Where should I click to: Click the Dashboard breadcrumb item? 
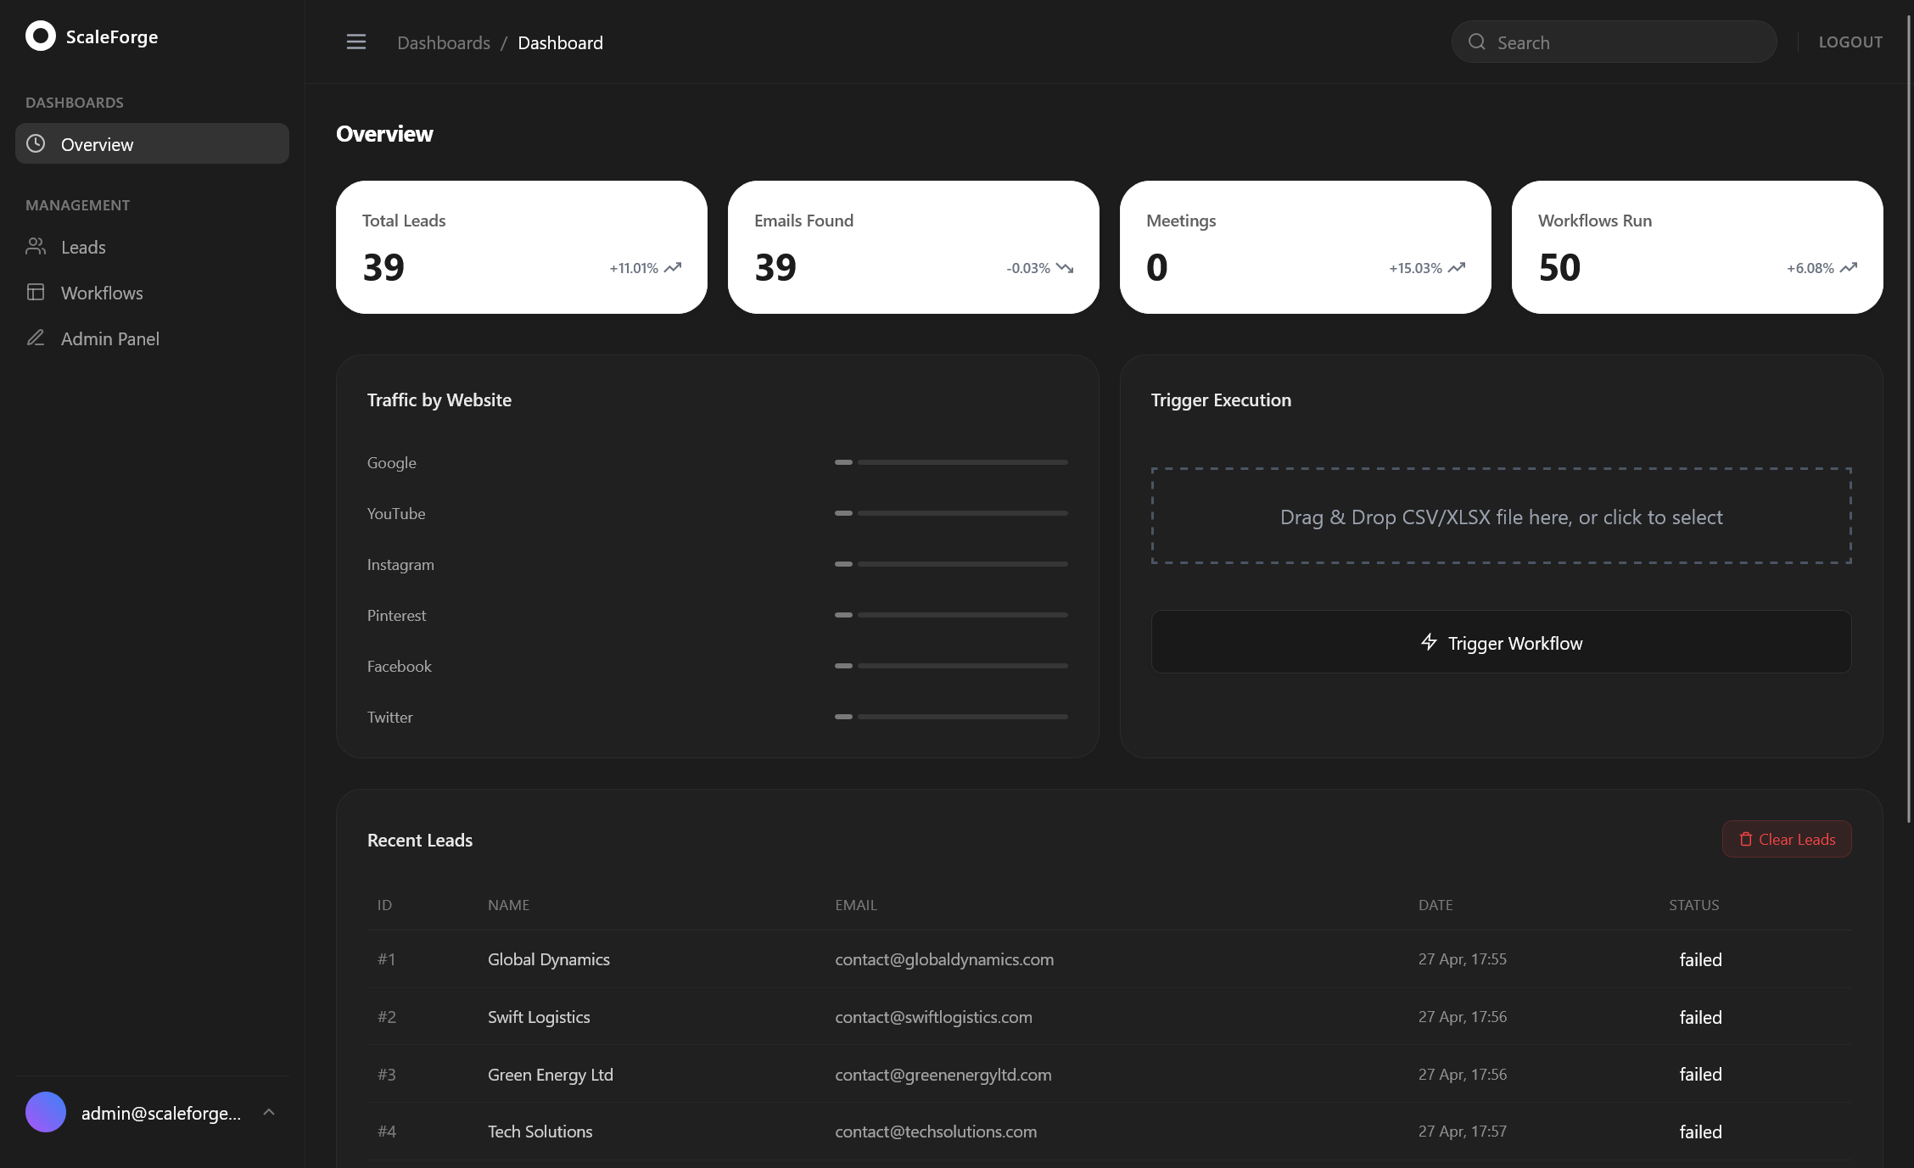click(560, 42)
